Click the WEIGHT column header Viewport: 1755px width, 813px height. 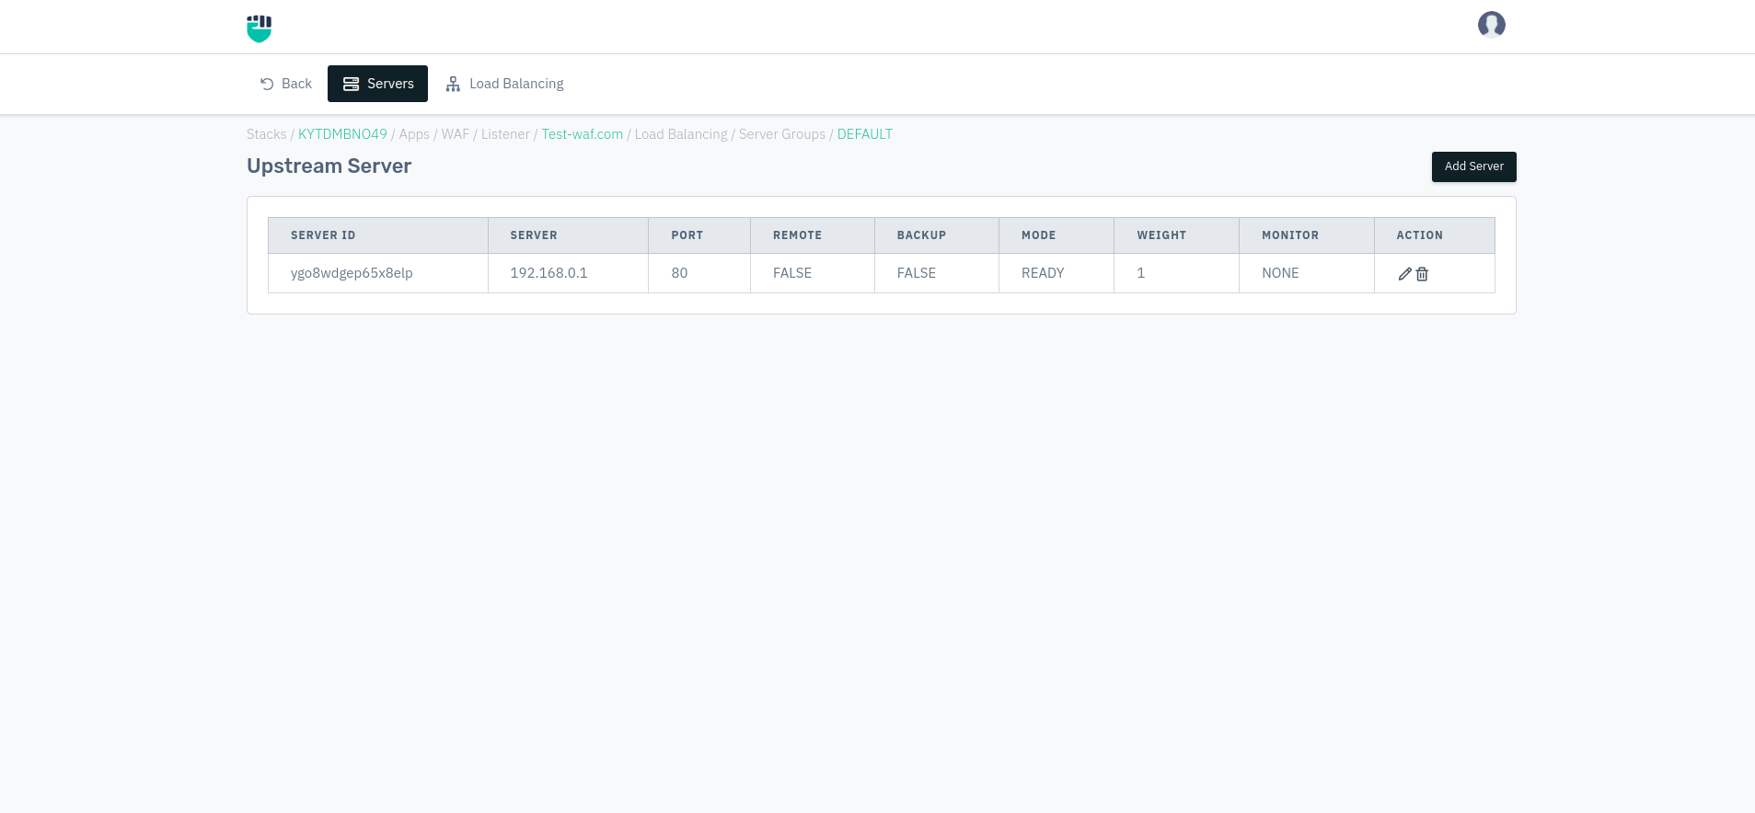(1176, 235)
